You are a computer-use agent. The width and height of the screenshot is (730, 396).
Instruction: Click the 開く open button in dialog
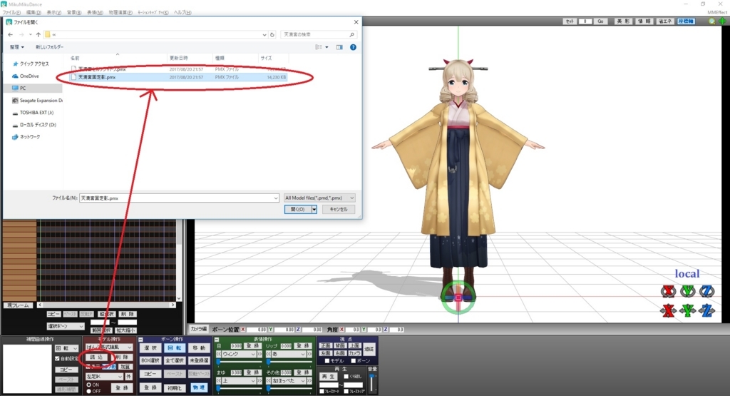point(297,210)
